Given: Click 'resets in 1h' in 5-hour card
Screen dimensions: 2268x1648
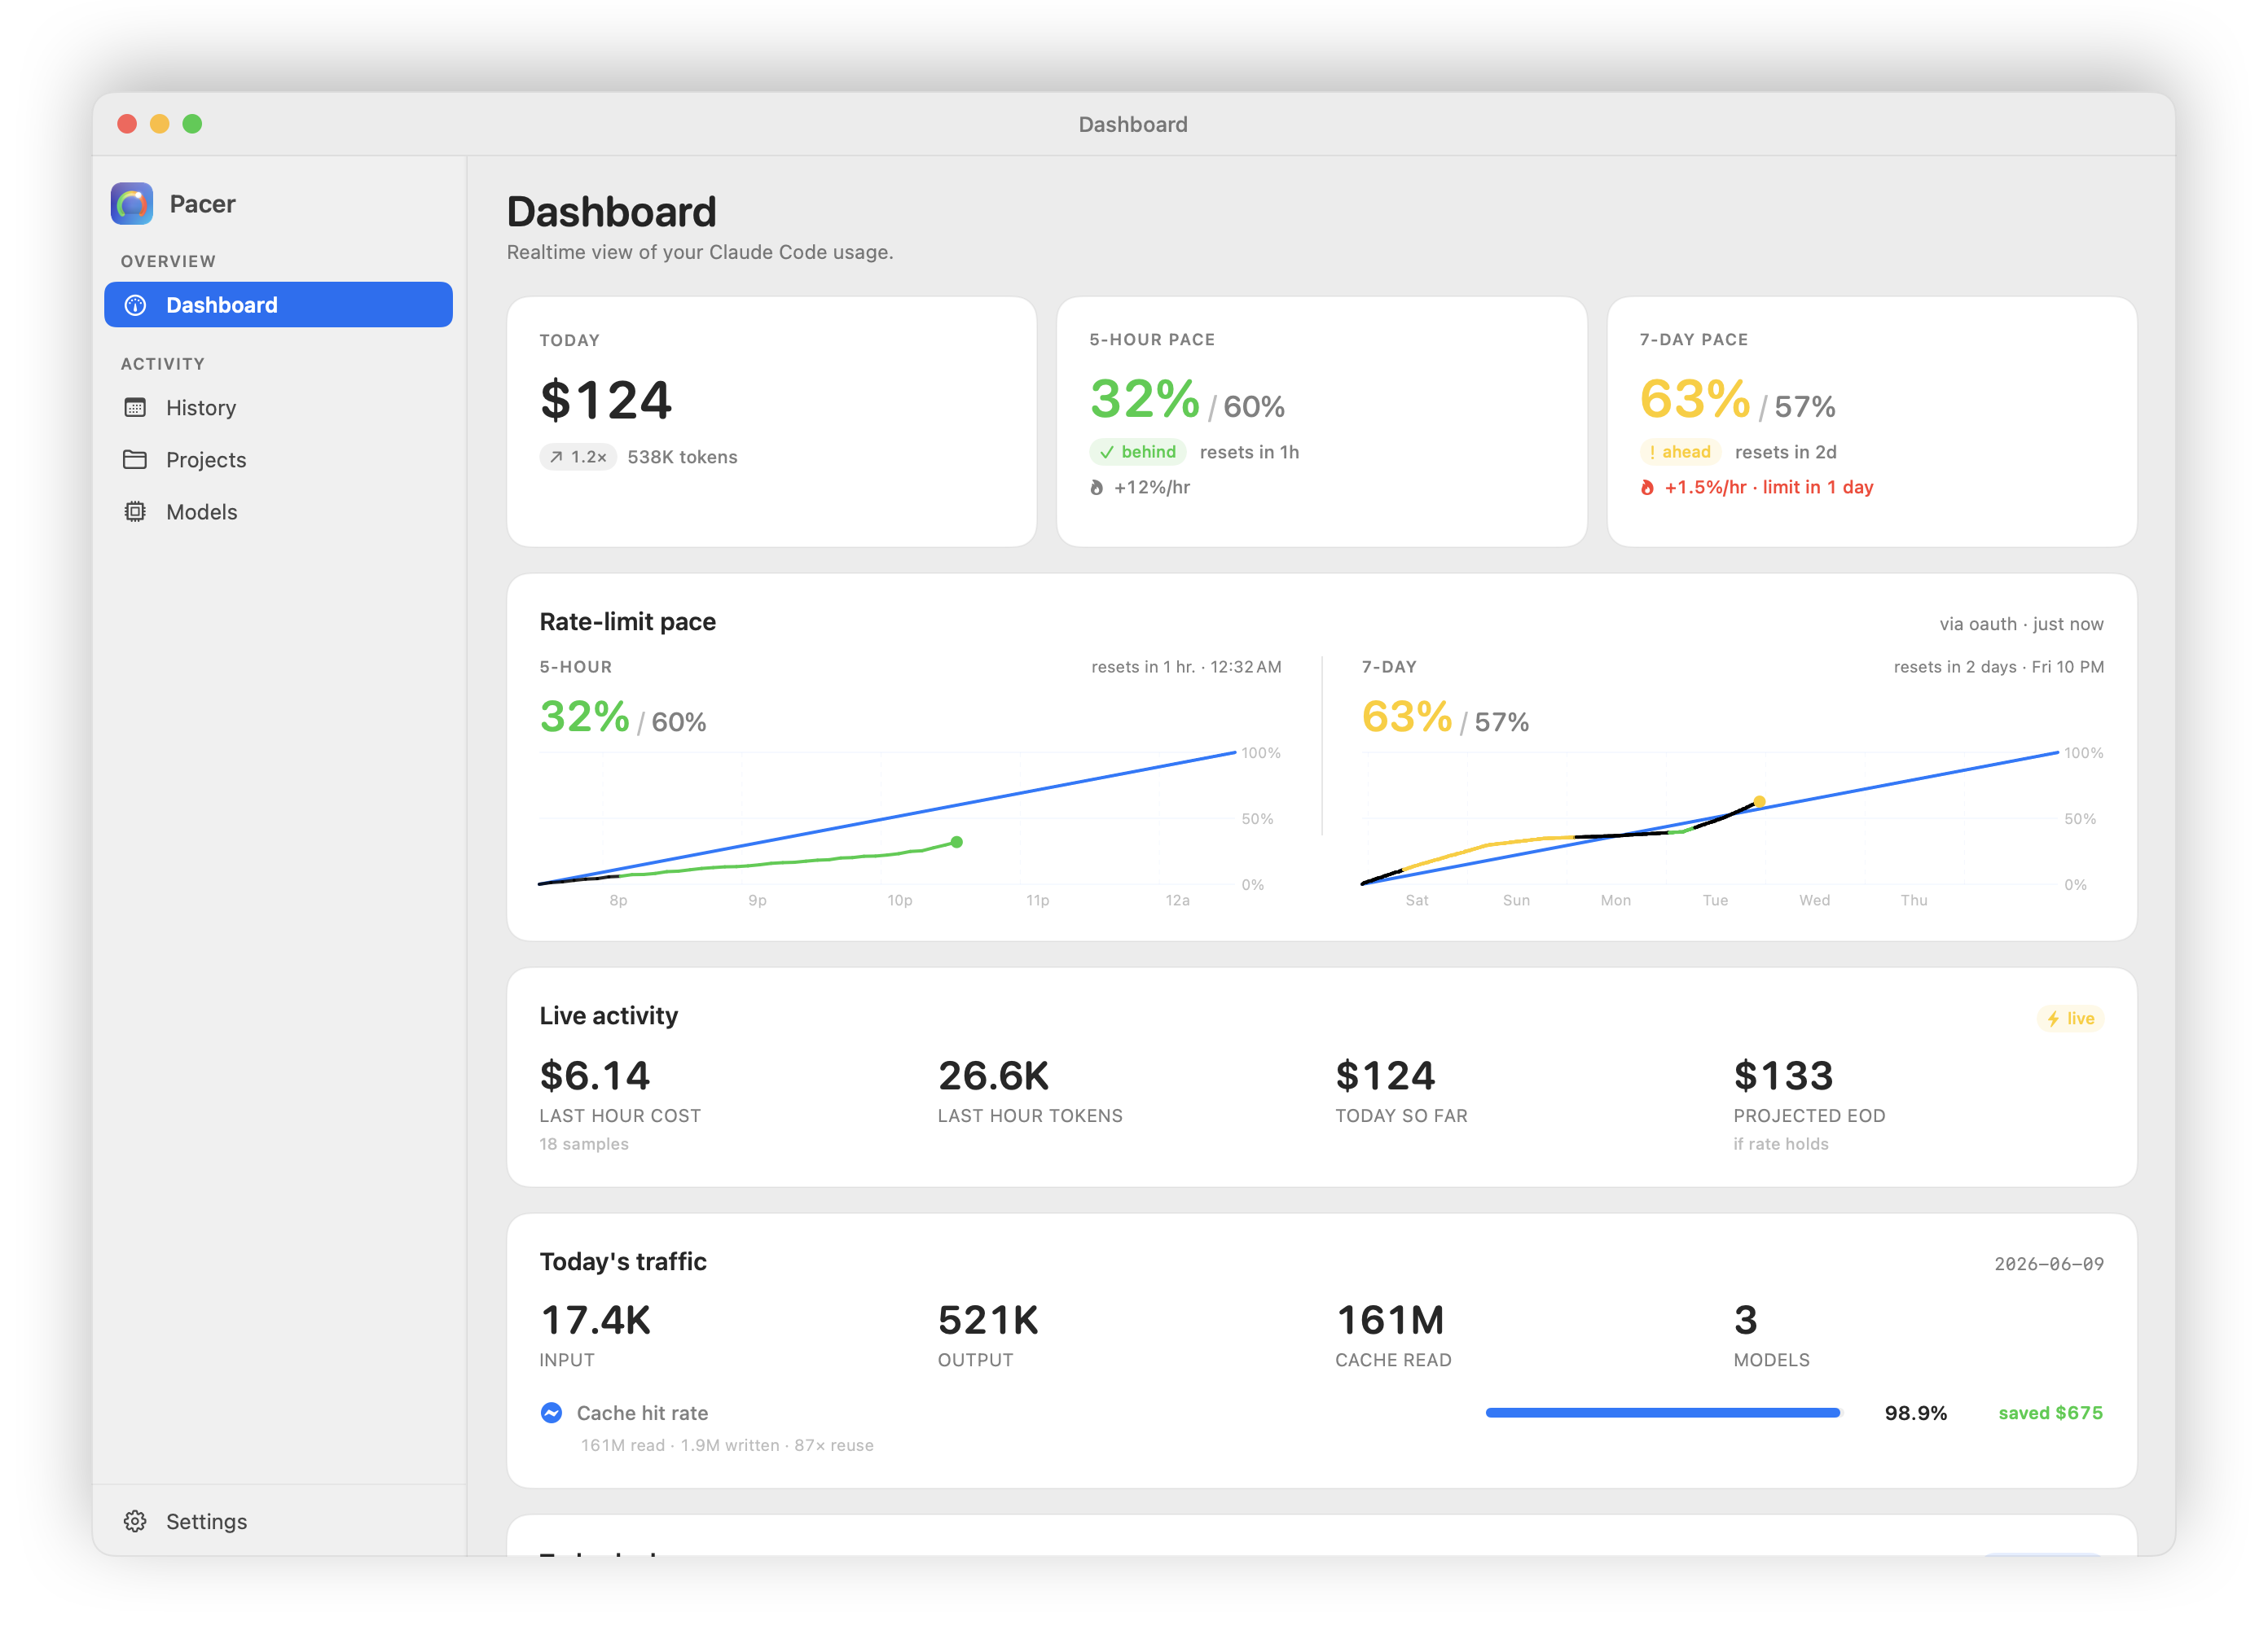Looking at the screenshot, I should pos(1249,452).
